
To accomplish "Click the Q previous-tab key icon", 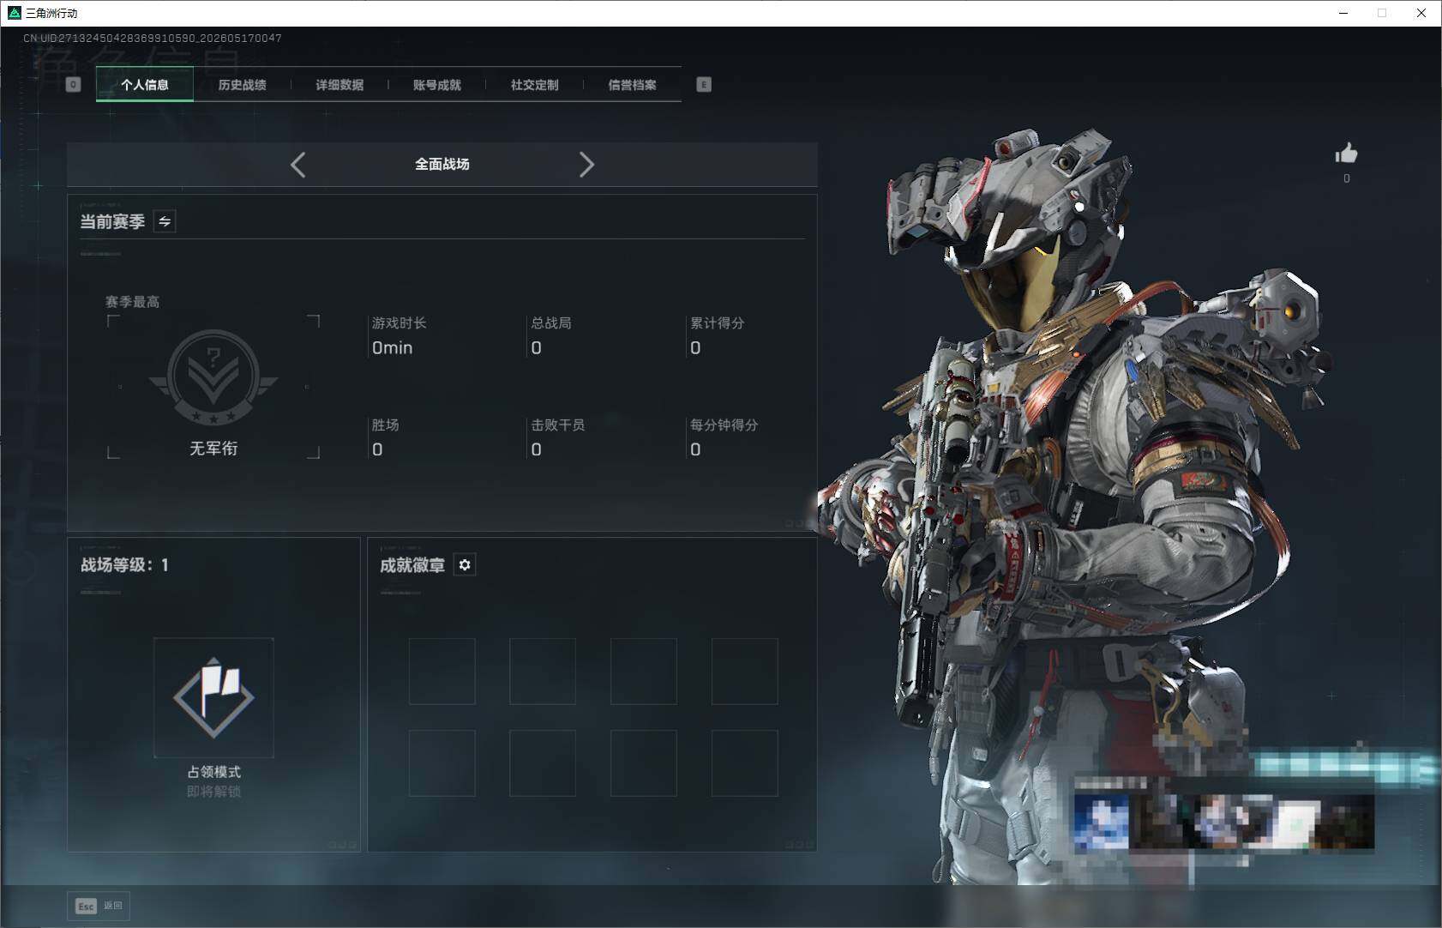I will tap(73, 84).
